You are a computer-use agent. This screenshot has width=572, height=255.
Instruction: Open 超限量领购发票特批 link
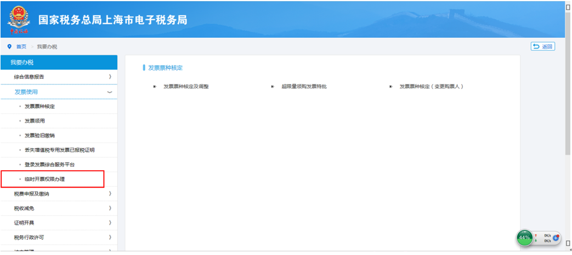[x=304, y=86]
